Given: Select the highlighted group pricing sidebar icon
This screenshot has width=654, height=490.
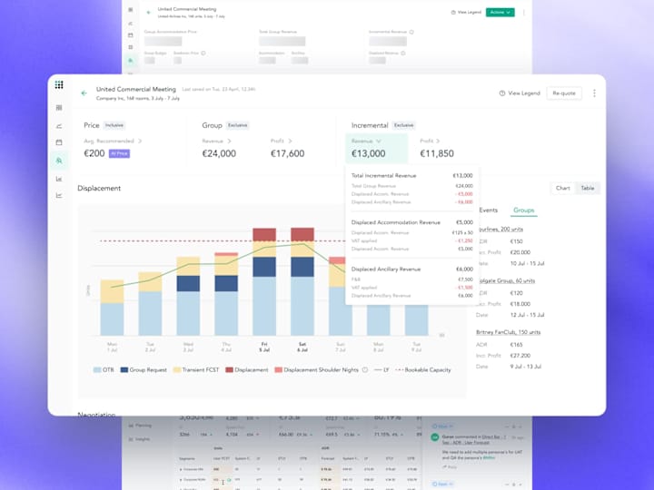Looking at the screenshot, I should (59, 161).
